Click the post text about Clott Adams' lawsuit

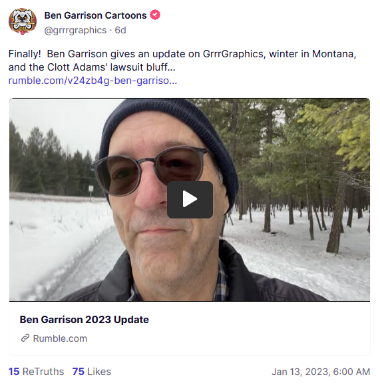click(182, 61)
